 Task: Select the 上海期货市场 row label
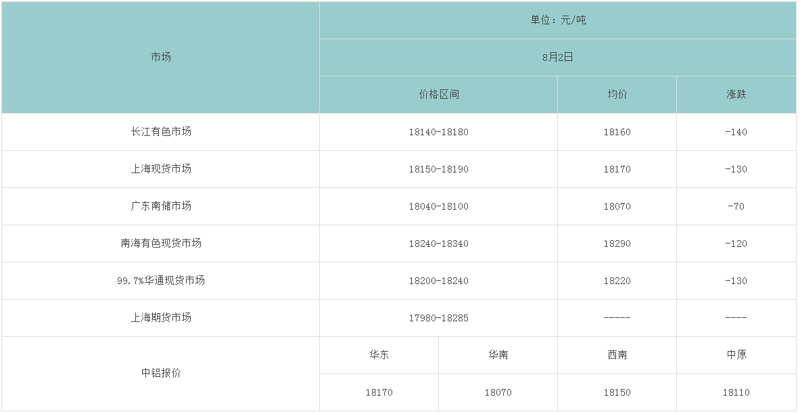click(161, 318)
